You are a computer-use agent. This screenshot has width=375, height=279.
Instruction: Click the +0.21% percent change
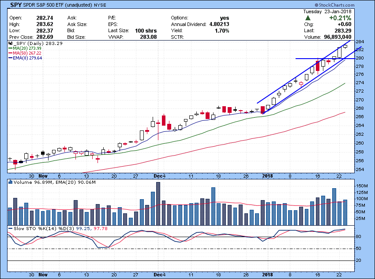pyautogui.click(x=340, y=18)
